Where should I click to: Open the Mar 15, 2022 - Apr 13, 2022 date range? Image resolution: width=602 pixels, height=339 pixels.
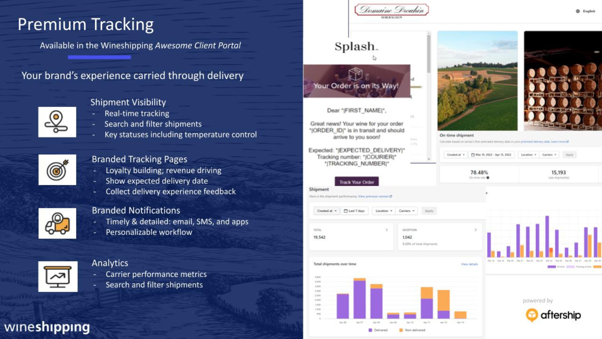pos(491,155)
